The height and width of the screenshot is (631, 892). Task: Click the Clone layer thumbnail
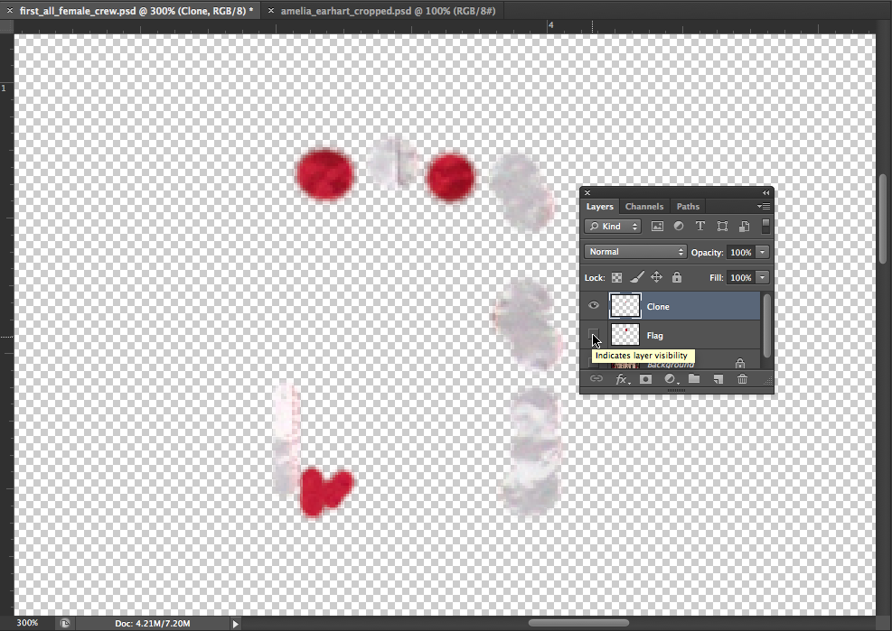coord(625,306)
